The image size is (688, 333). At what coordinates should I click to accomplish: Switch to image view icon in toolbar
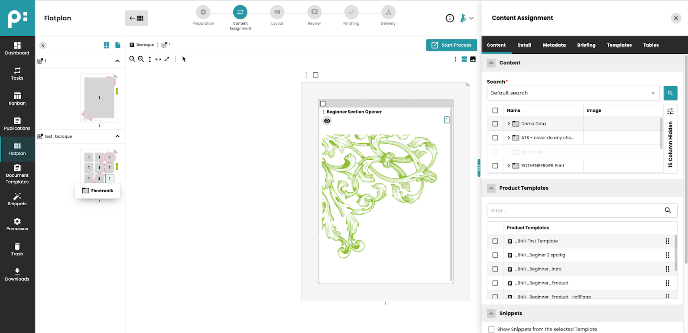click(473, 59)
